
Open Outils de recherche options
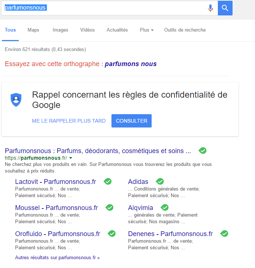pos(185,30)
